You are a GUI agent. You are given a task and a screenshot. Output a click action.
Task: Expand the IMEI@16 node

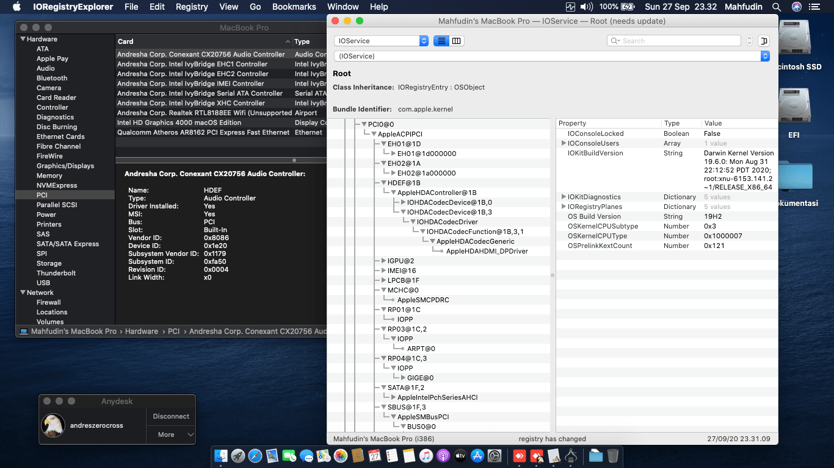[x=383, y=271]
